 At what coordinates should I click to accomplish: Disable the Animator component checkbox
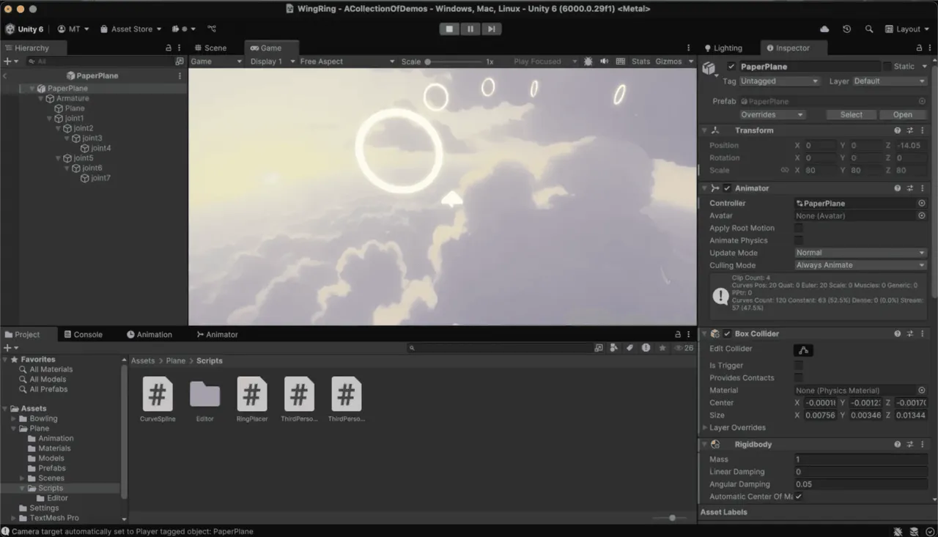(x=727, y=188)
